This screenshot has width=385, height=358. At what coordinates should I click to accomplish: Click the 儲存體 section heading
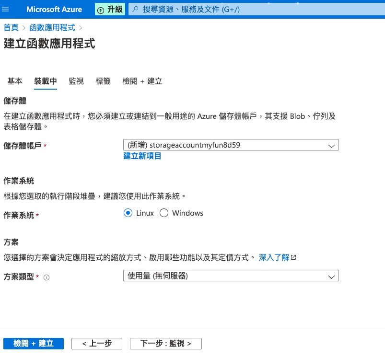15,101
